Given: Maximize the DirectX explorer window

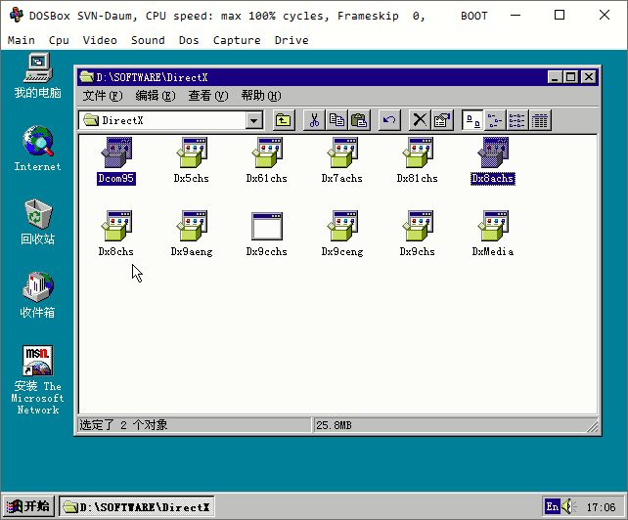Looking at the screenshot, I should 570,77.
